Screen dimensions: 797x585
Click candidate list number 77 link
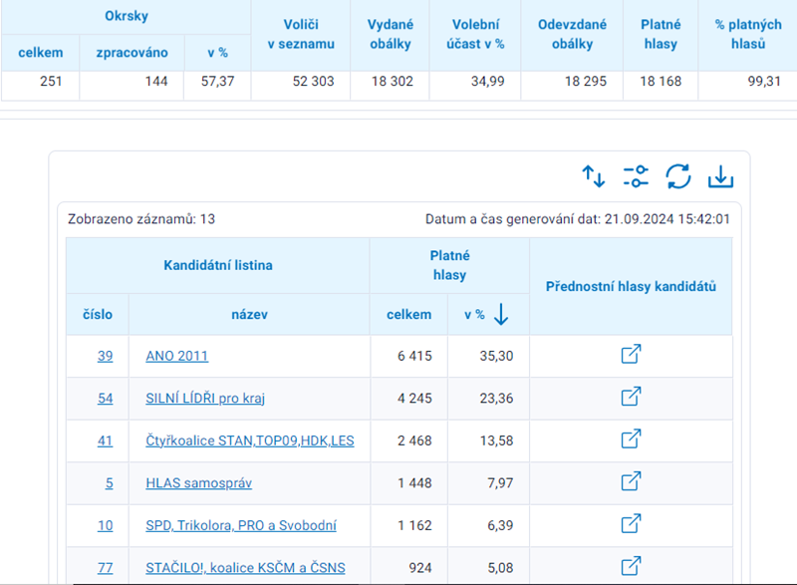pos(105,568)
